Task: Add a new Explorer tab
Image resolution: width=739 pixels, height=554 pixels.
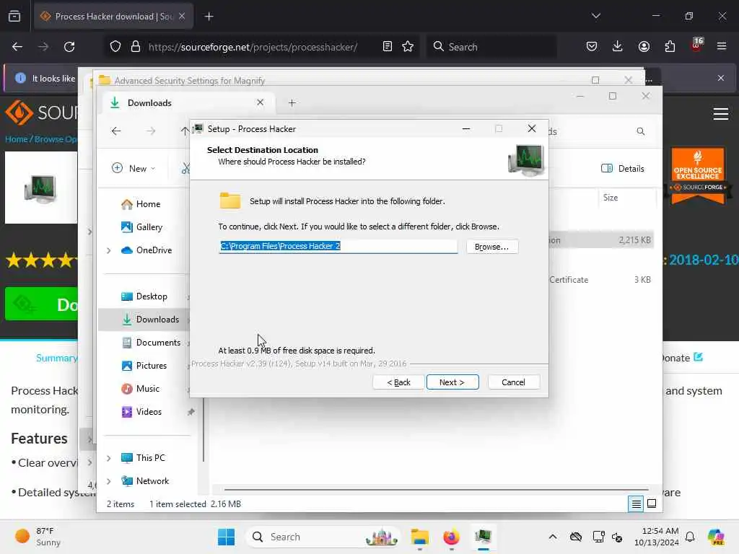Action: 292,102
